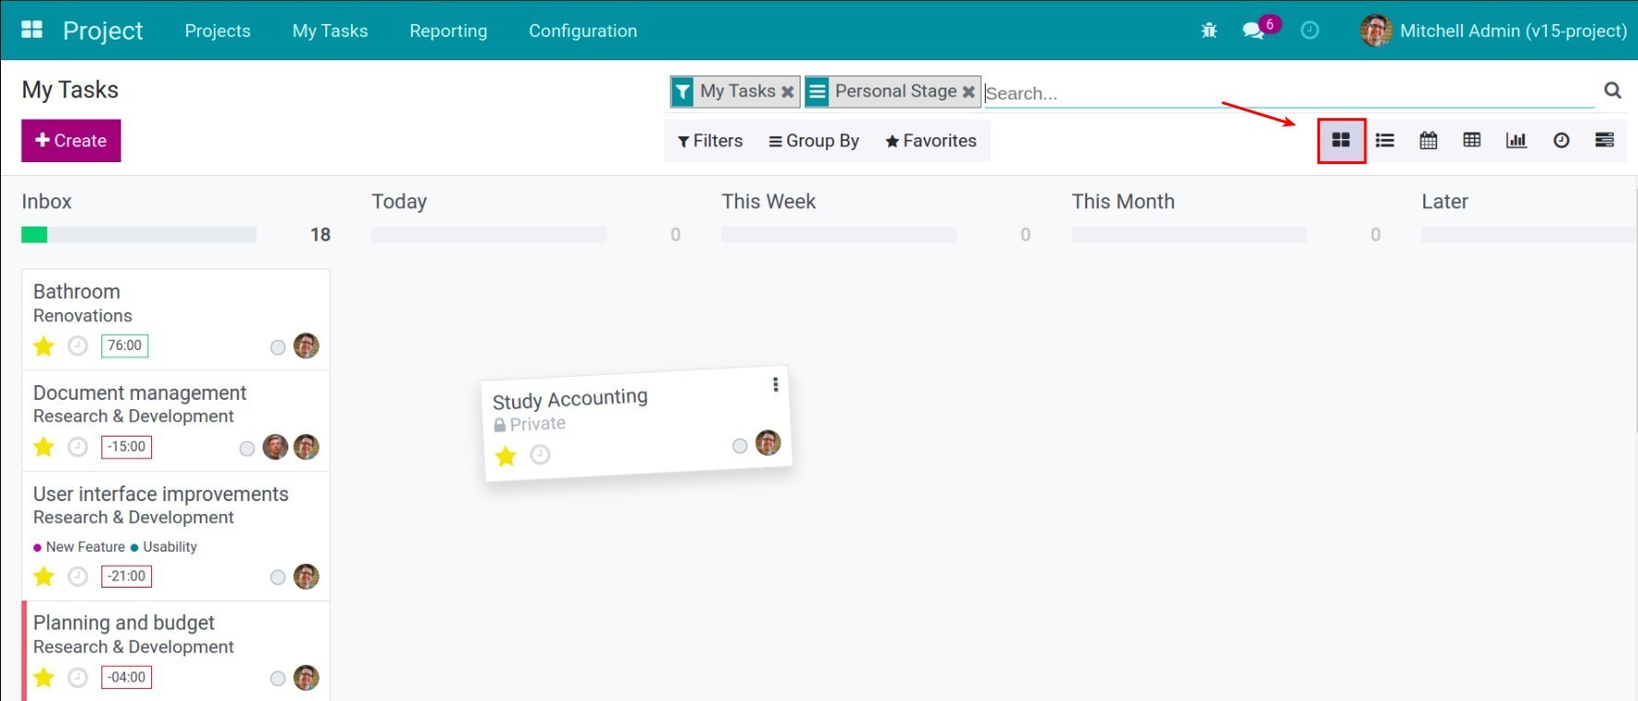Open the activities clock icon in navbar
This screenshot has width=1638, height=701.
(x=1309, y=30)
